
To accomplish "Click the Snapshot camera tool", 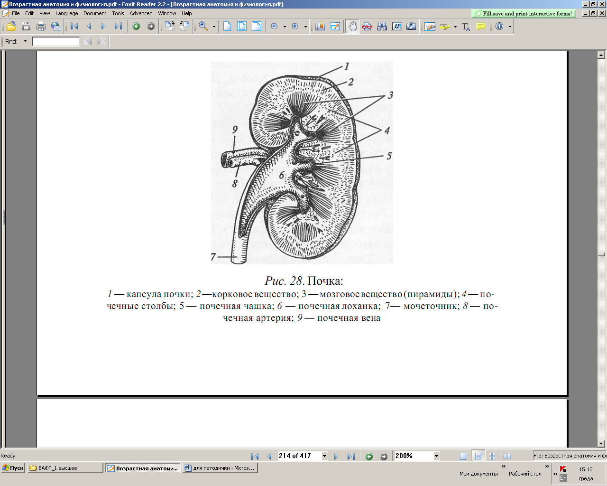I will click(x=411, y=27).
